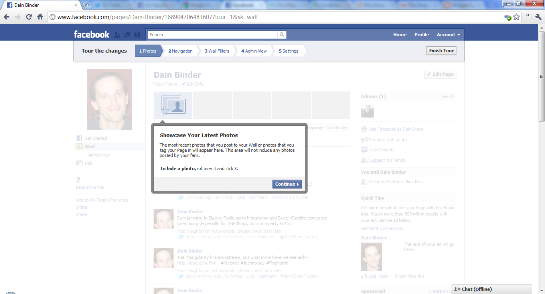Viewport: 545px width, 294px height.
Task: Click the Continue button
Action: pyautogui.click(x=287, y=184)
